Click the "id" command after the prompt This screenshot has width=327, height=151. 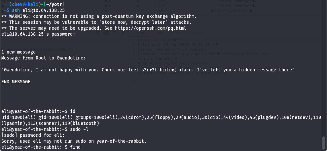point(73,111)
